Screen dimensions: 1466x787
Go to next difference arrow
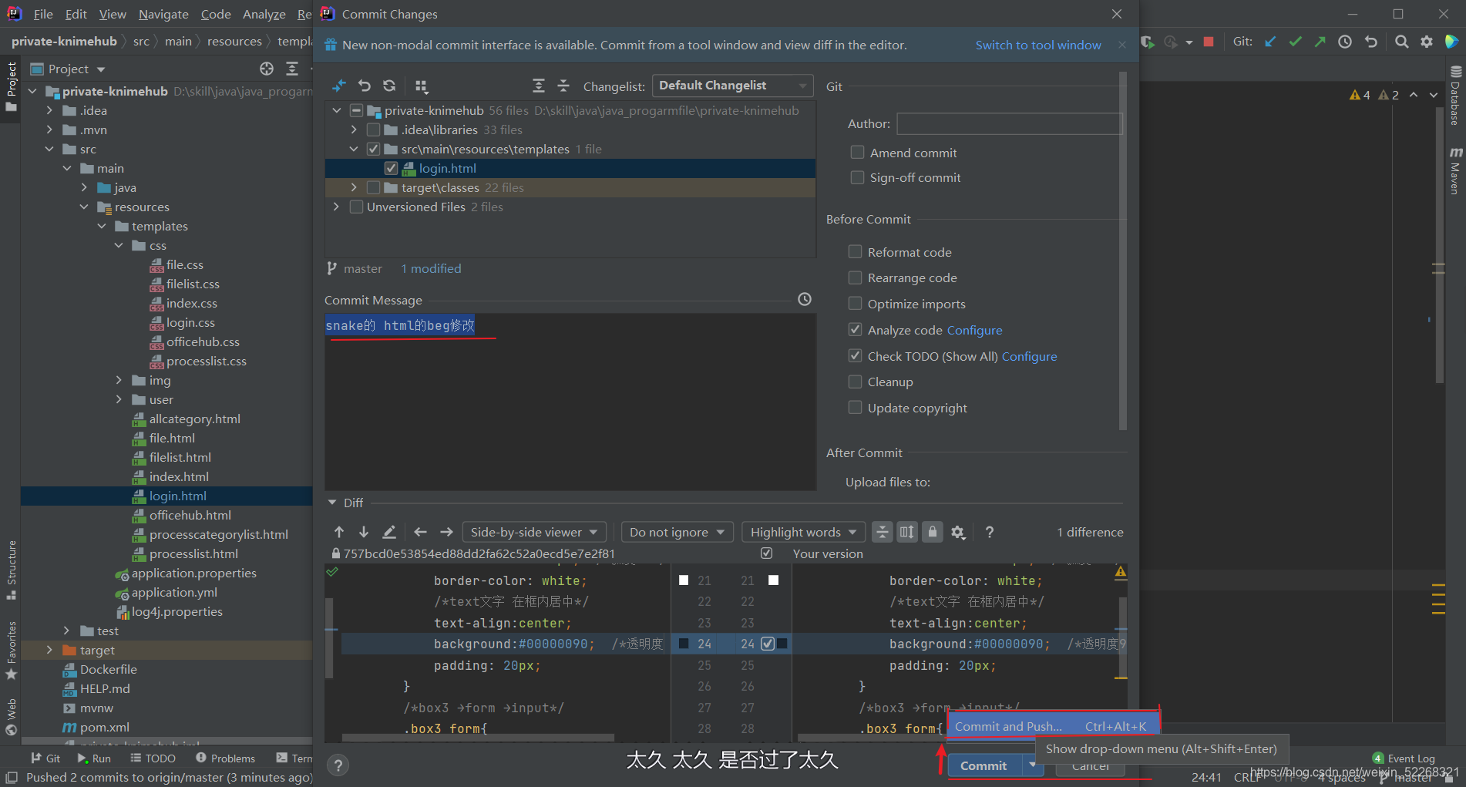364,532
